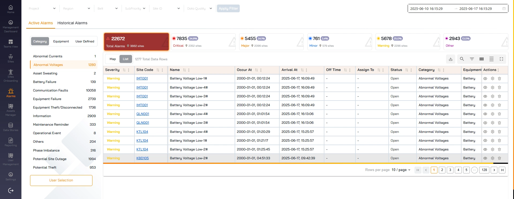
Task: Select the Battery Failure category
Action: pyautogui.click(x=64, y=82)
